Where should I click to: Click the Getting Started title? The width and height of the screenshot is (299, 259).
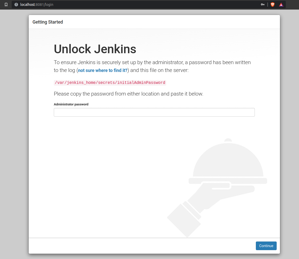click(x=48, y=22)
